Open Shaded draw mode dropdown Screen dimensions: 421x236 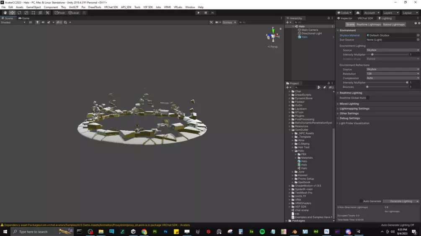click(x=13, y=23)
